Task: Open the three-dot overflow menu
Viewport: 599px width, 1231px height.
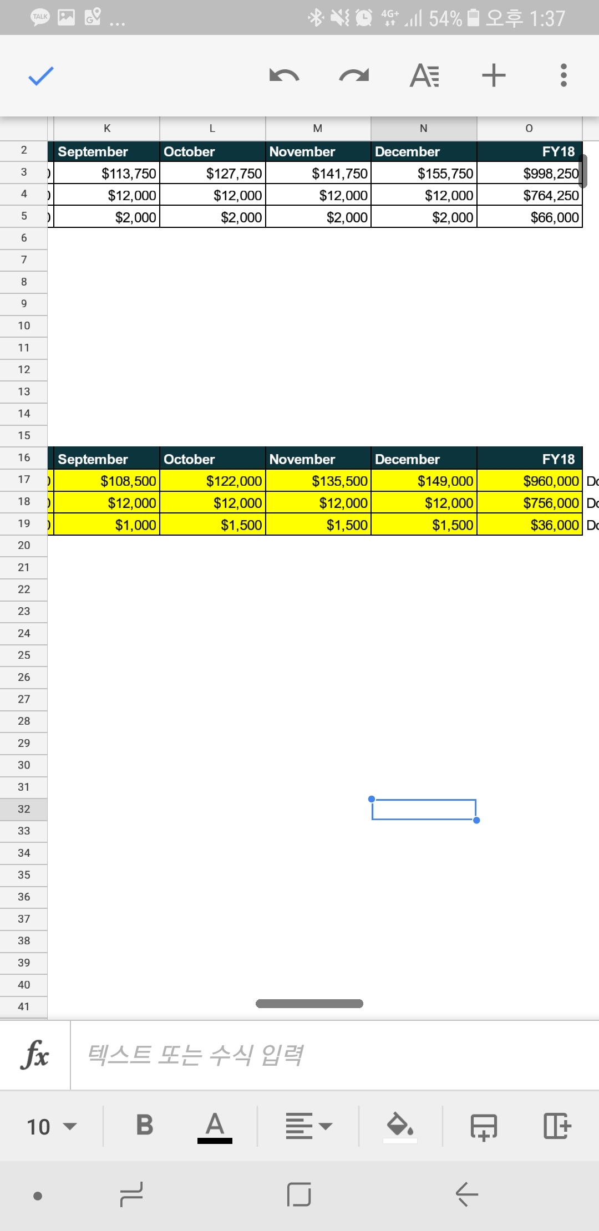Action: (x=564, y=75)
